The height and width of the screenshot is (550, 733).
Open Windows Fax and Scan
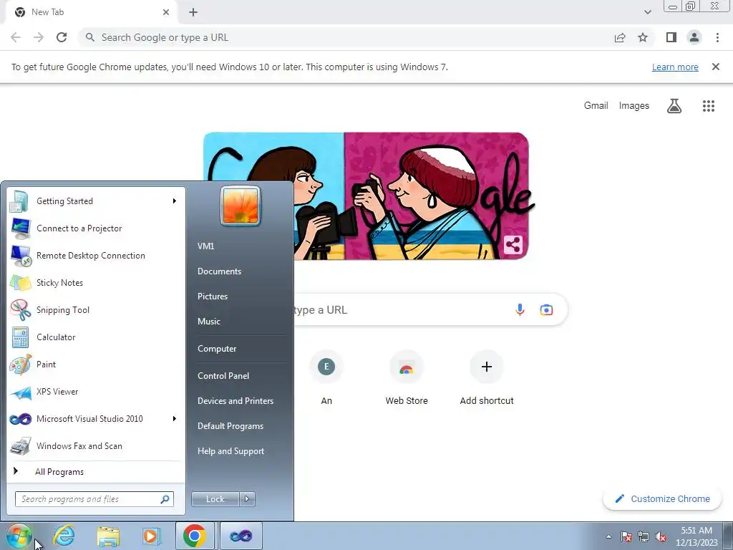95,445
